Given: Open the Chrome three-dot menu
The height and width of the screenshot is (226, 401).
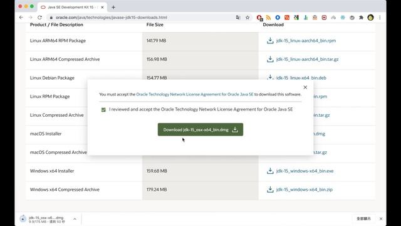Looking at the screenshot, I should 380,18.
